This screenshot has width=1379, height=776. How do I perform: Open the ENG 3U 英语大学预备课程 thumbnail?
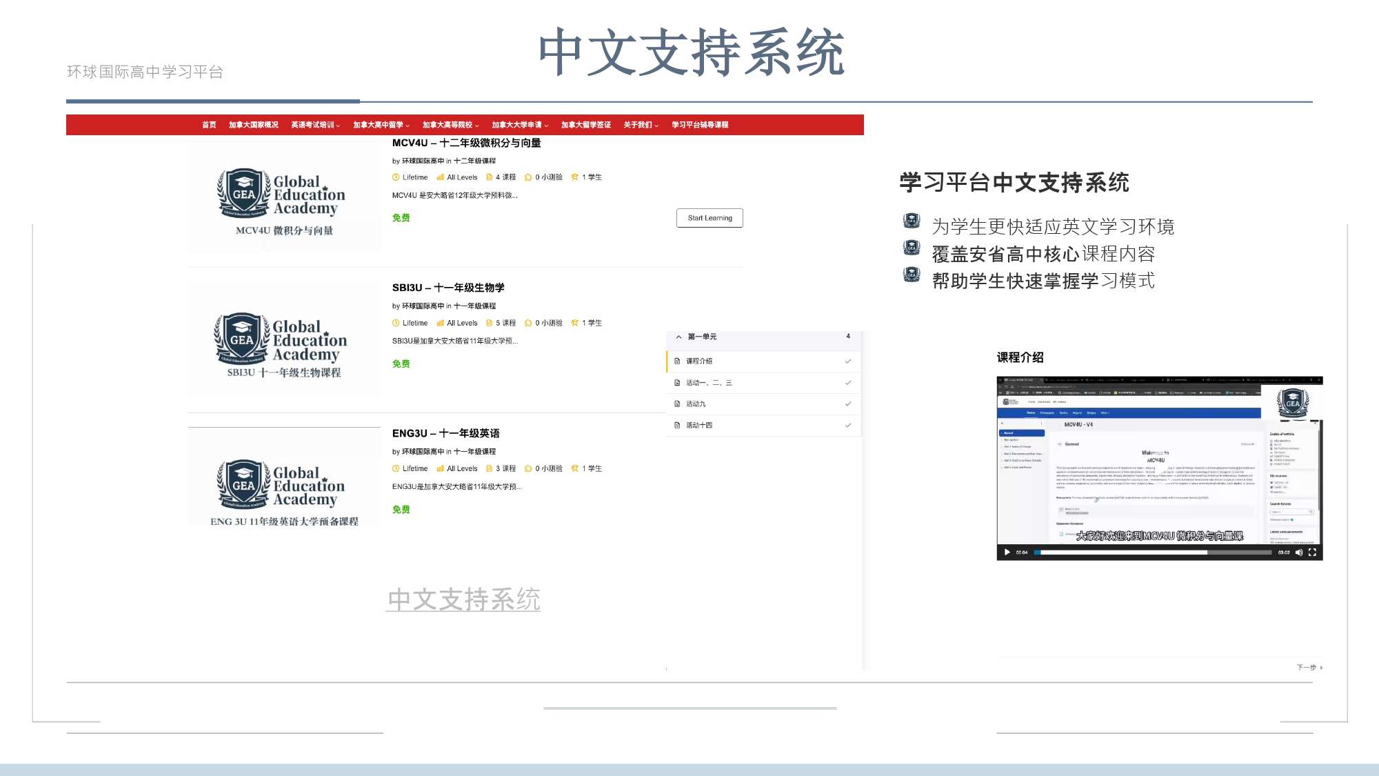click(x=284, y=477)
